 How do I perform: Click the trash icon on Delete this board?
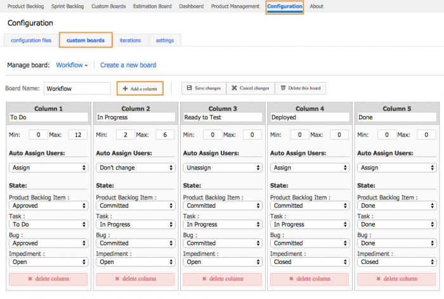click(283, 88)
